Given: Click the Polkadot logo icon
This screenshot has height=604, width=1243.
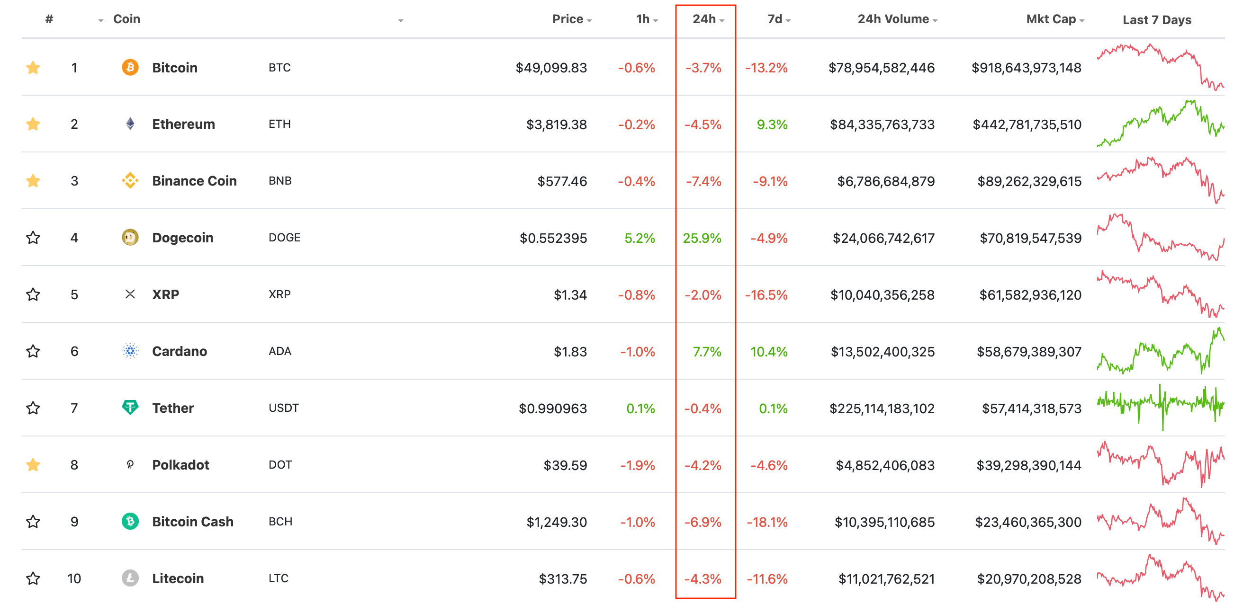Looking at the screenshot, I should [130, 465].
